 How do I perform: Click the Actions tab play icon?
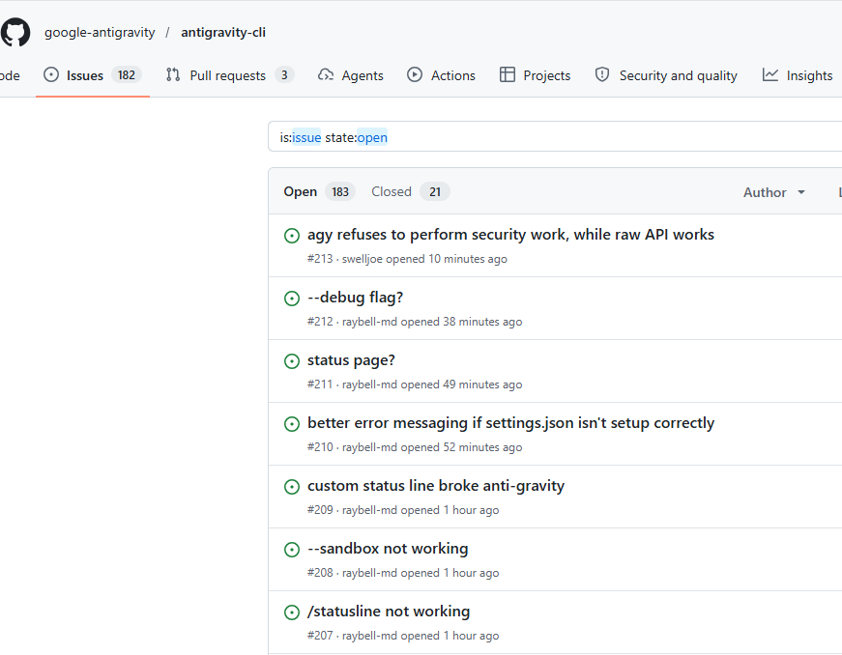pos(415,74)
